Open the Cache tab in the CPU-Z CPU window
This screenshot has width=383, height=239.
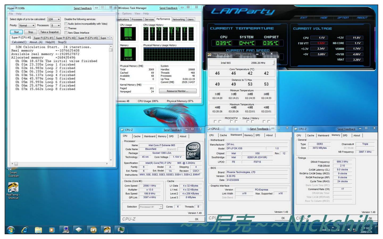(x=137, y=136)
